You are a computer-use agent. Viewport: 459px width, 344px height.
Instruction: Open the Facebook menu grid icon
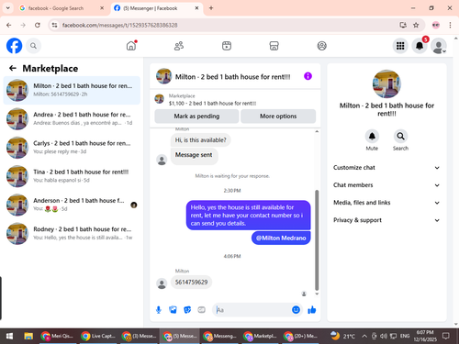[400, 46]
